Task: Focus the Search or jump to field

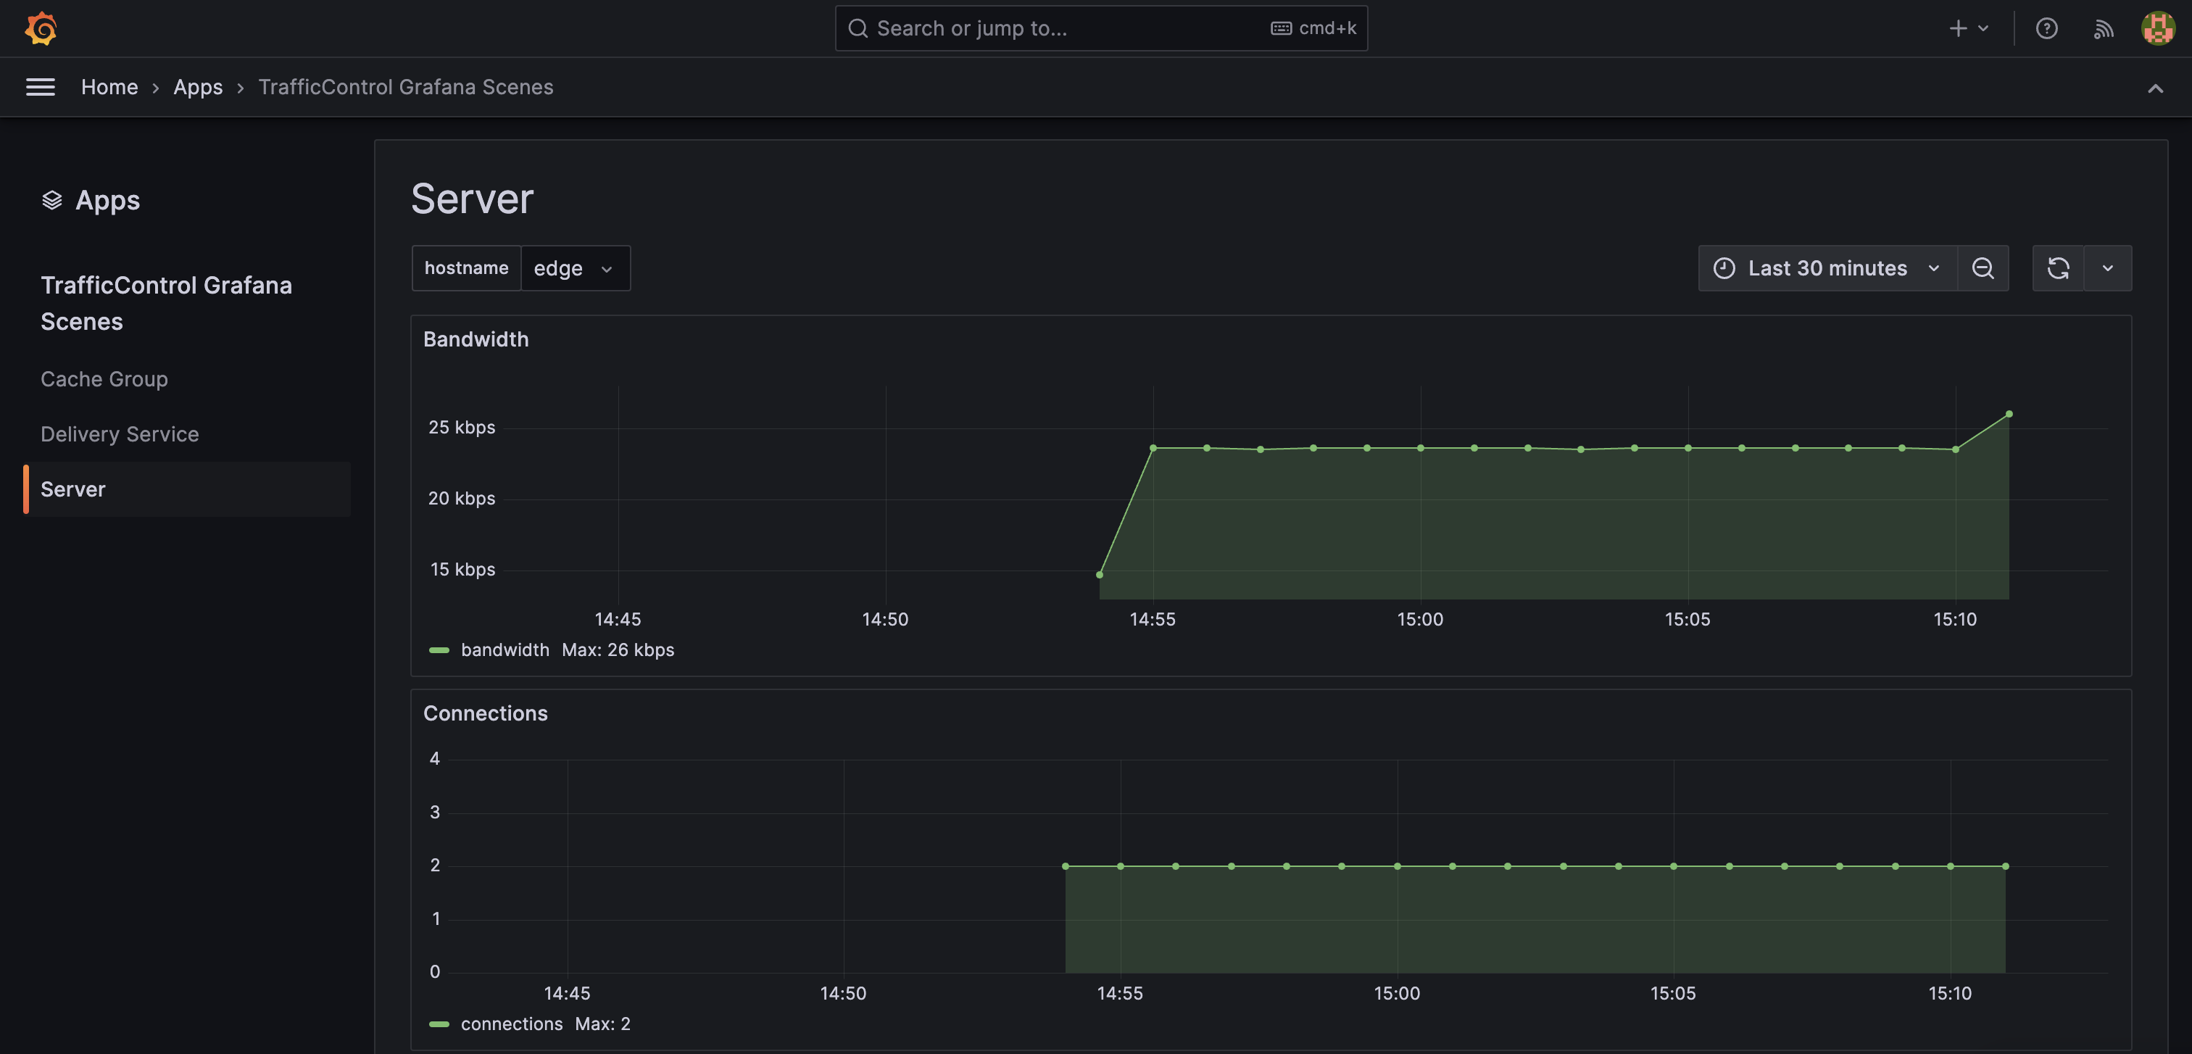Action: [1101, 28]
